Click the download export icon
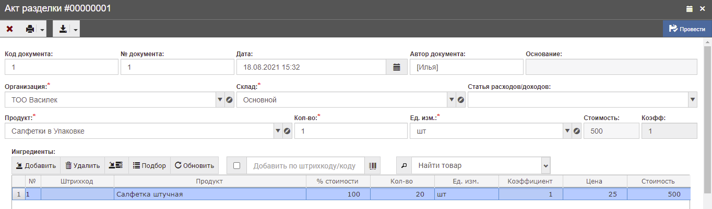The height and width of the screenshot is (209, 712). point(63,29)
